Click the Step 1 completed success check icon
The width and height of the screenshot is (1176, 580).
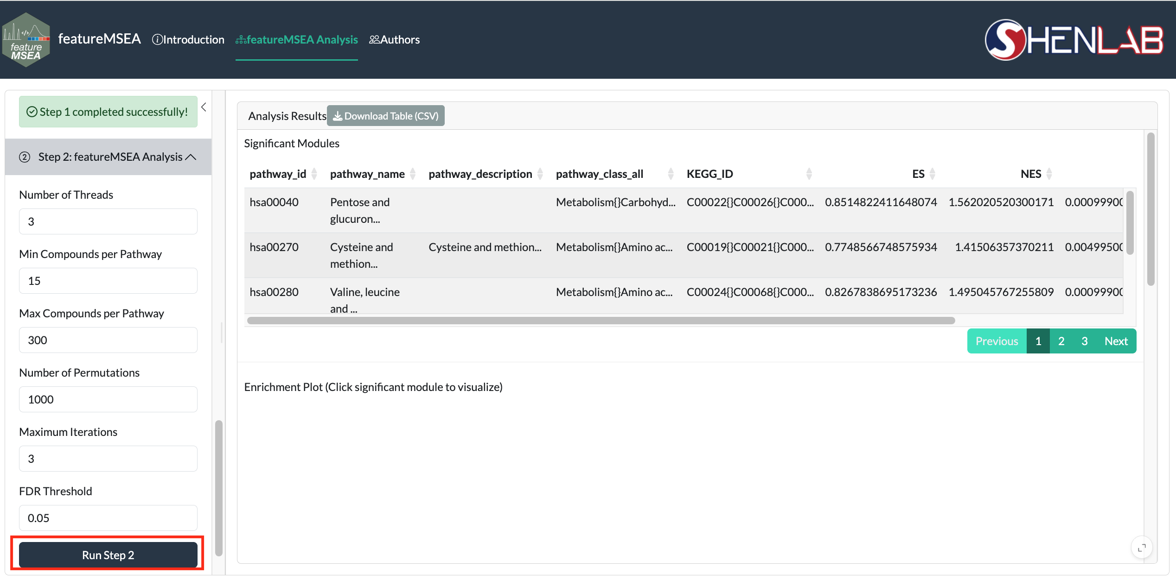click(32, 112)
